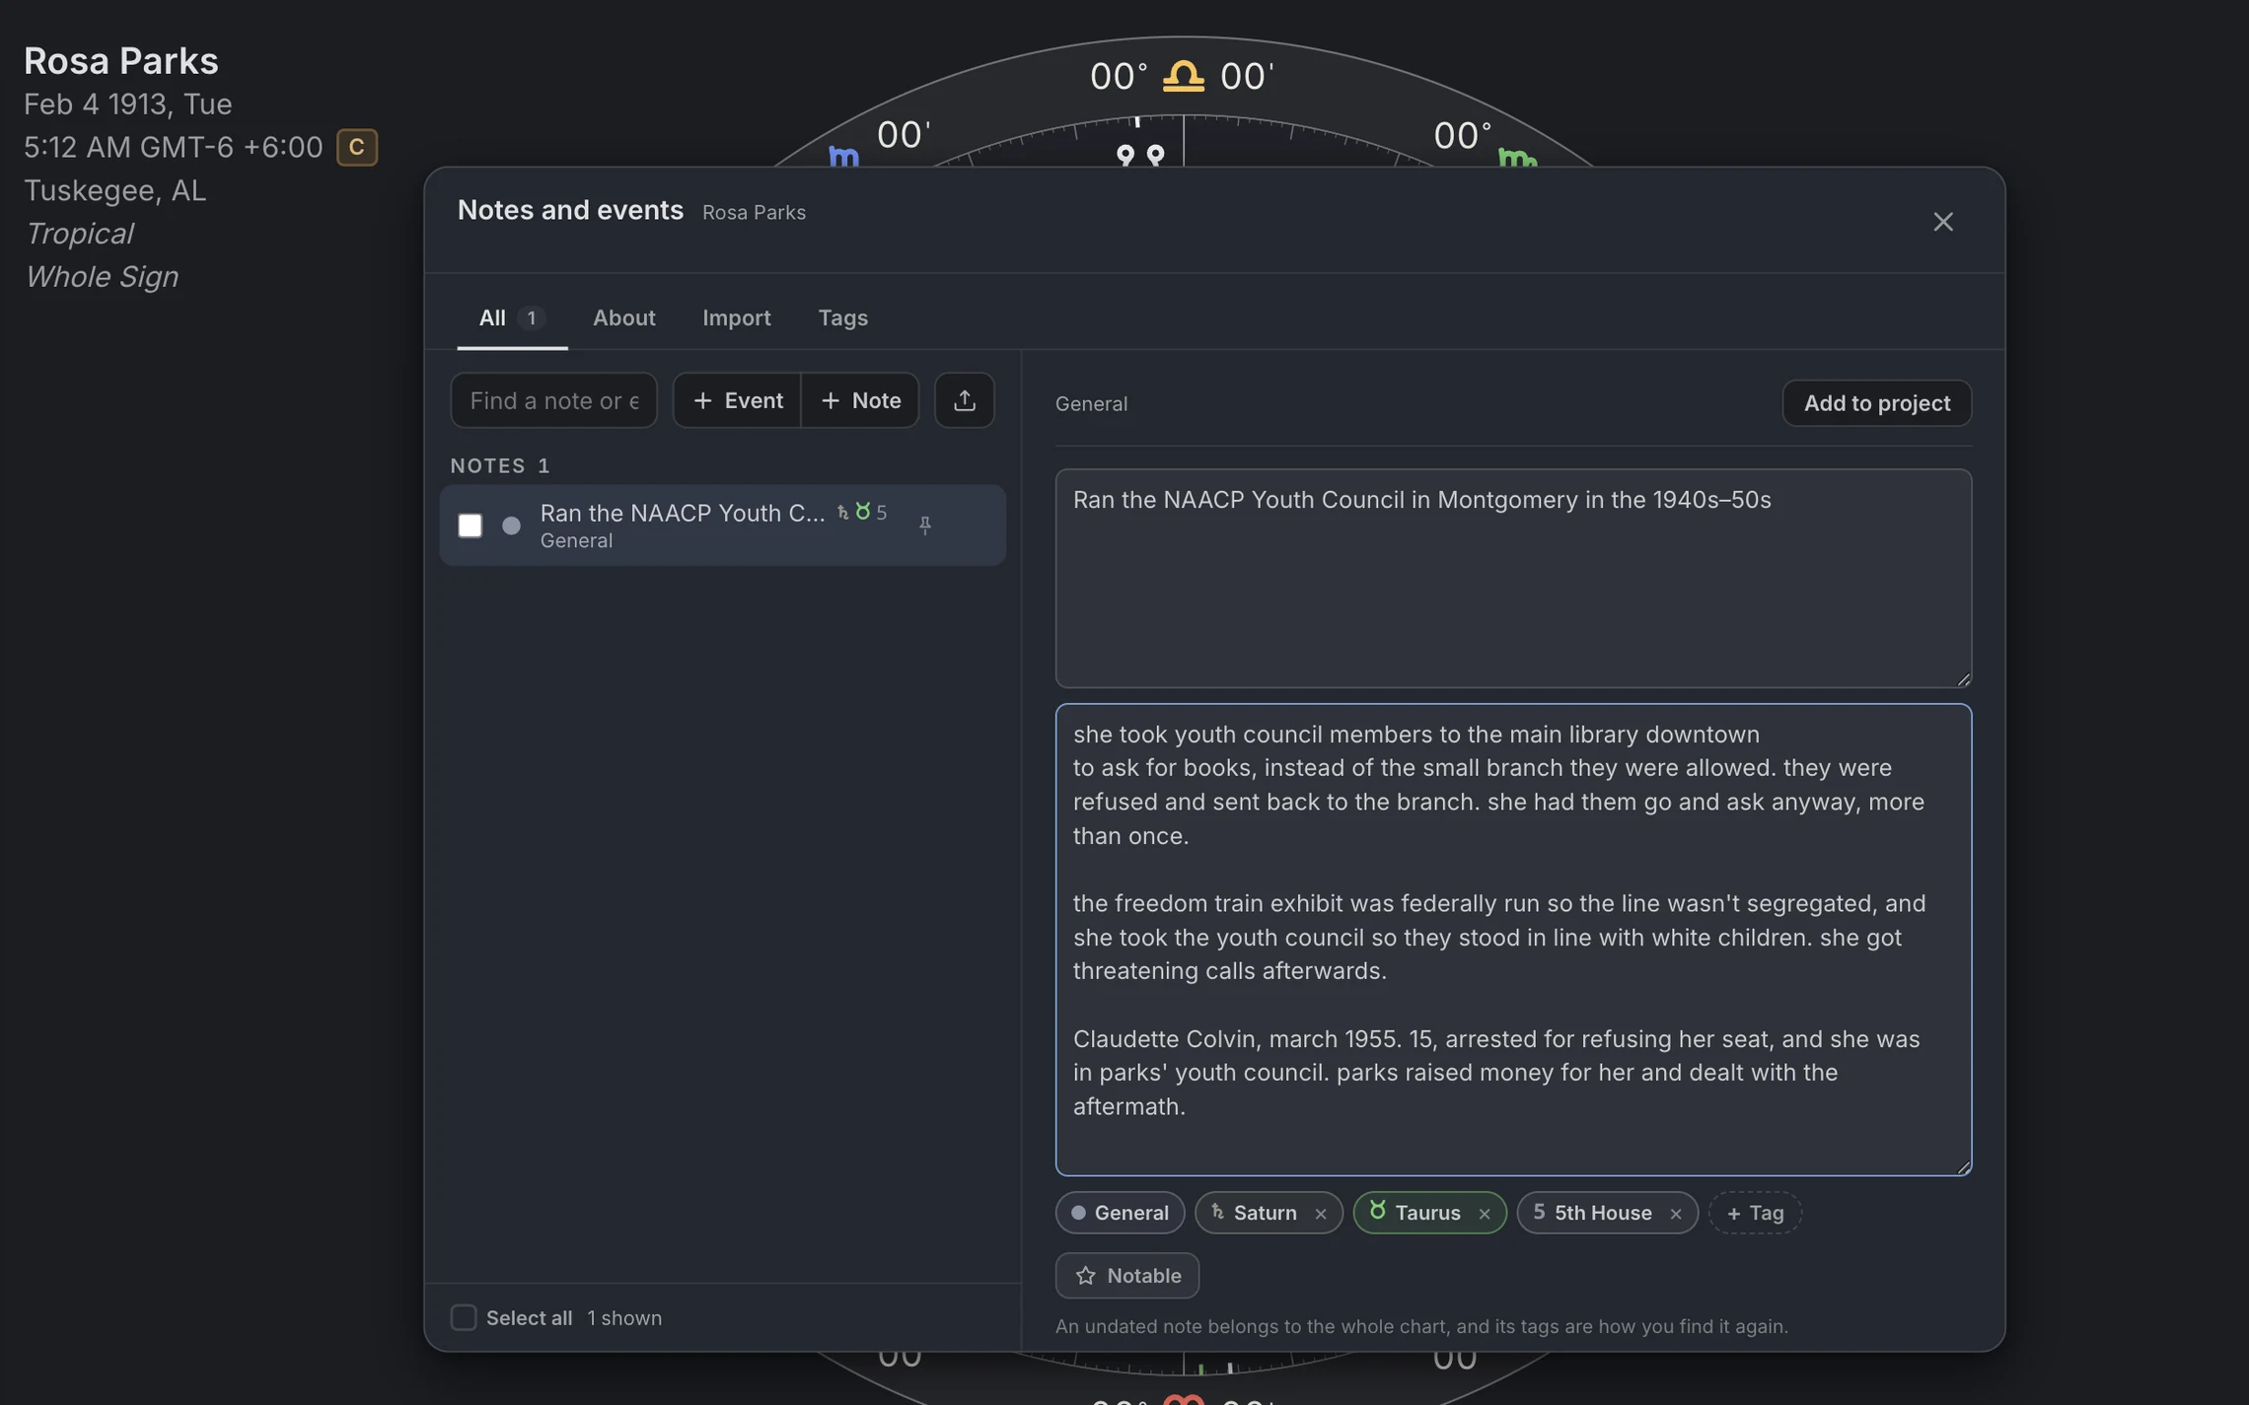Remove the 5th House tag
Viewport: 2249px width, 1405px height.
point(1675,1214)
